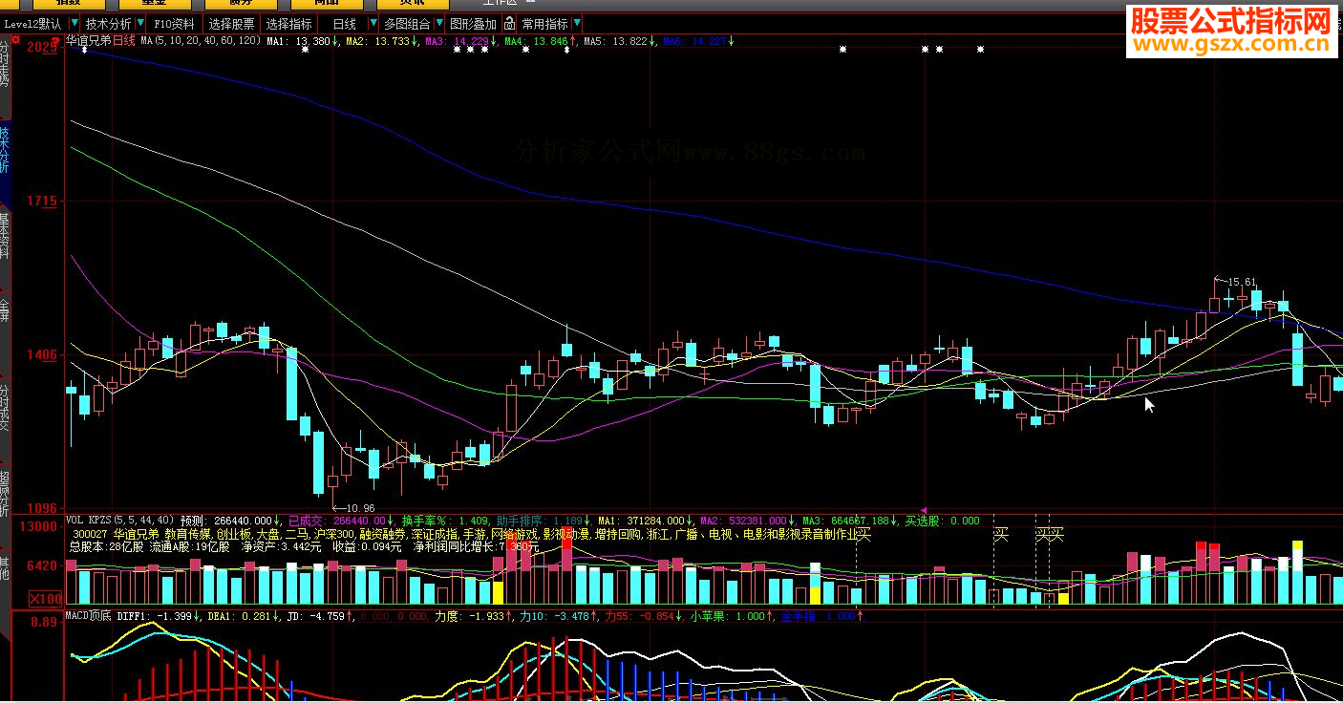Open the 常用指标 dropdown arrow

point(576,24)
